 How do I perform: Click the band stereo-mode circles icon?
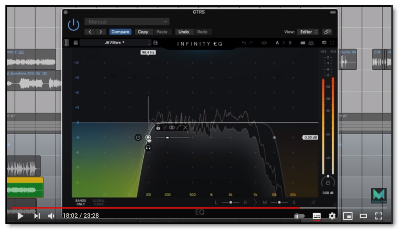point(172,128)
